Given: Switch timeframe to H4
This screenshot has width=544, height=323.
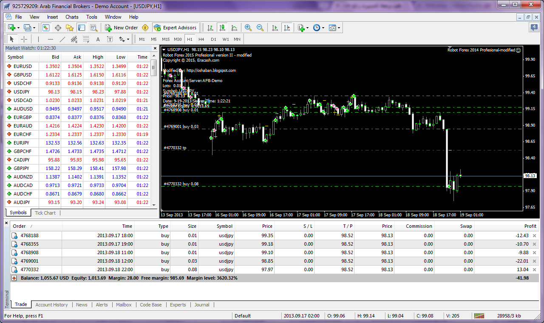Looking at the screenshot, I should pyautogui.click(x=201, y=40).
